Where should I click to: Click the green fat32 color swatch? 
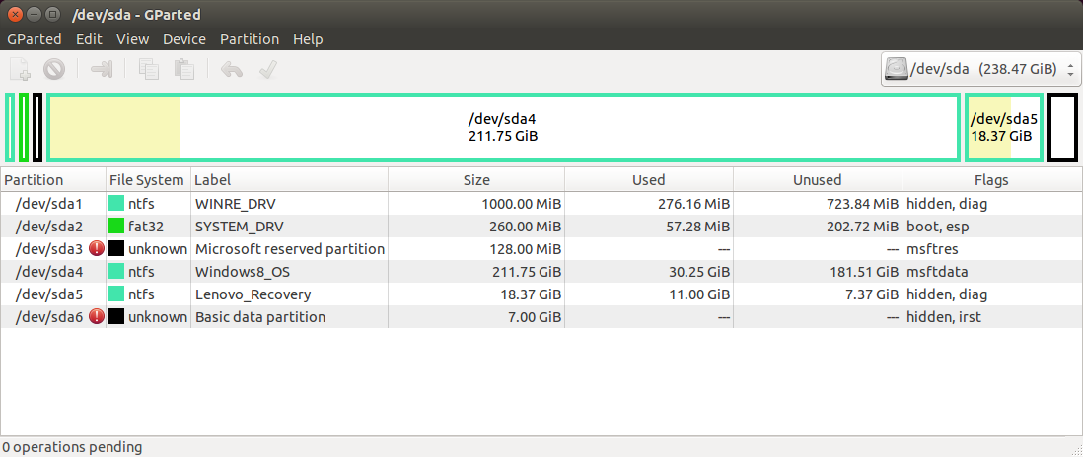pyautogui.click(x=116, y=227)
